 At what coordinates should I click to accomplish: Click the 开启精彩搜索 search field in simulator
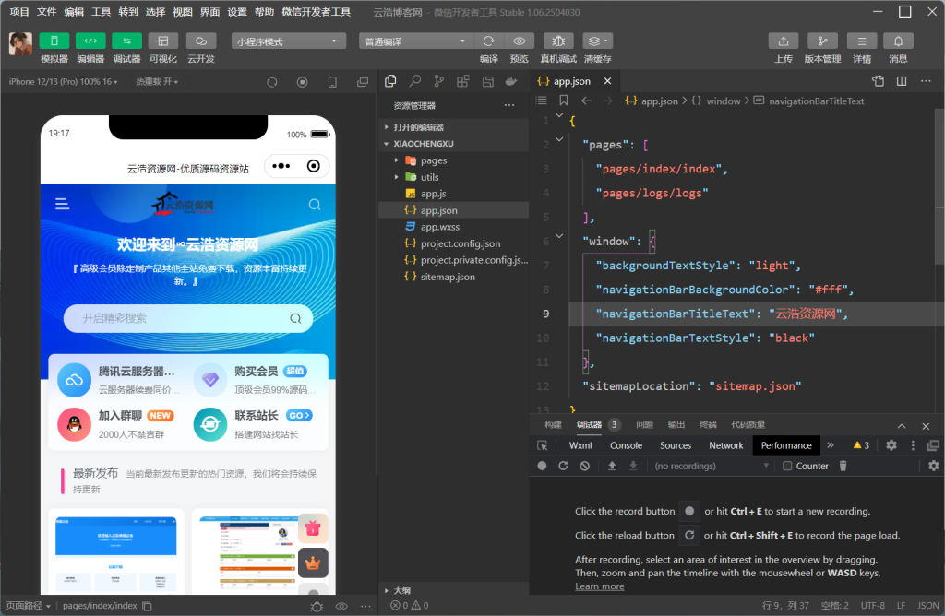click(185, 318)
